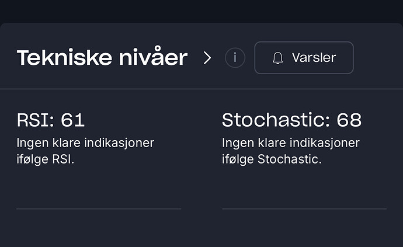
Task: Expand Tekniske nivåer using the chevron arrow
Action: point(207,58)
